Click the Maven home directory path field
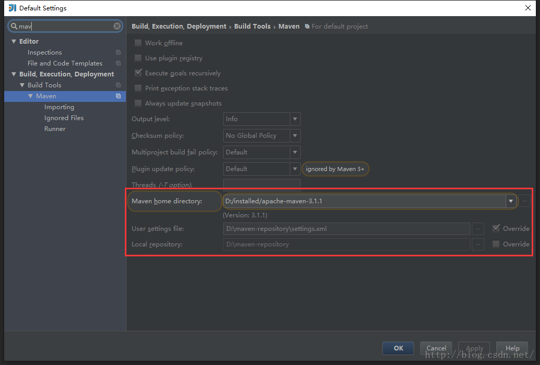Viewport: 540px width, 365px height. 365,201
